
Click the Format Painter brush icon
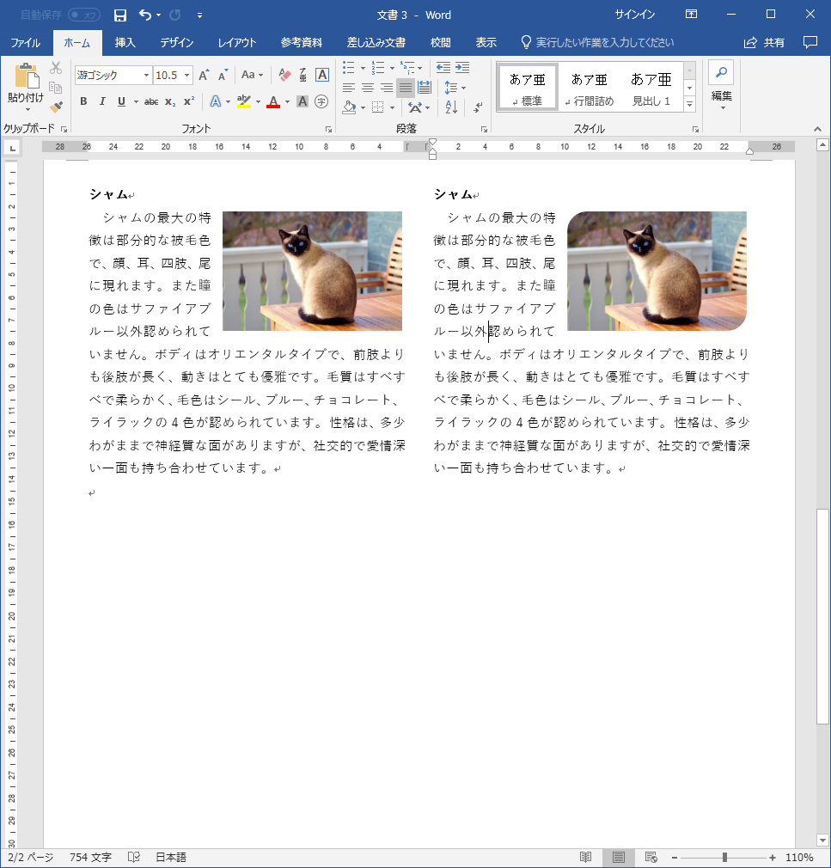point(56,107)
